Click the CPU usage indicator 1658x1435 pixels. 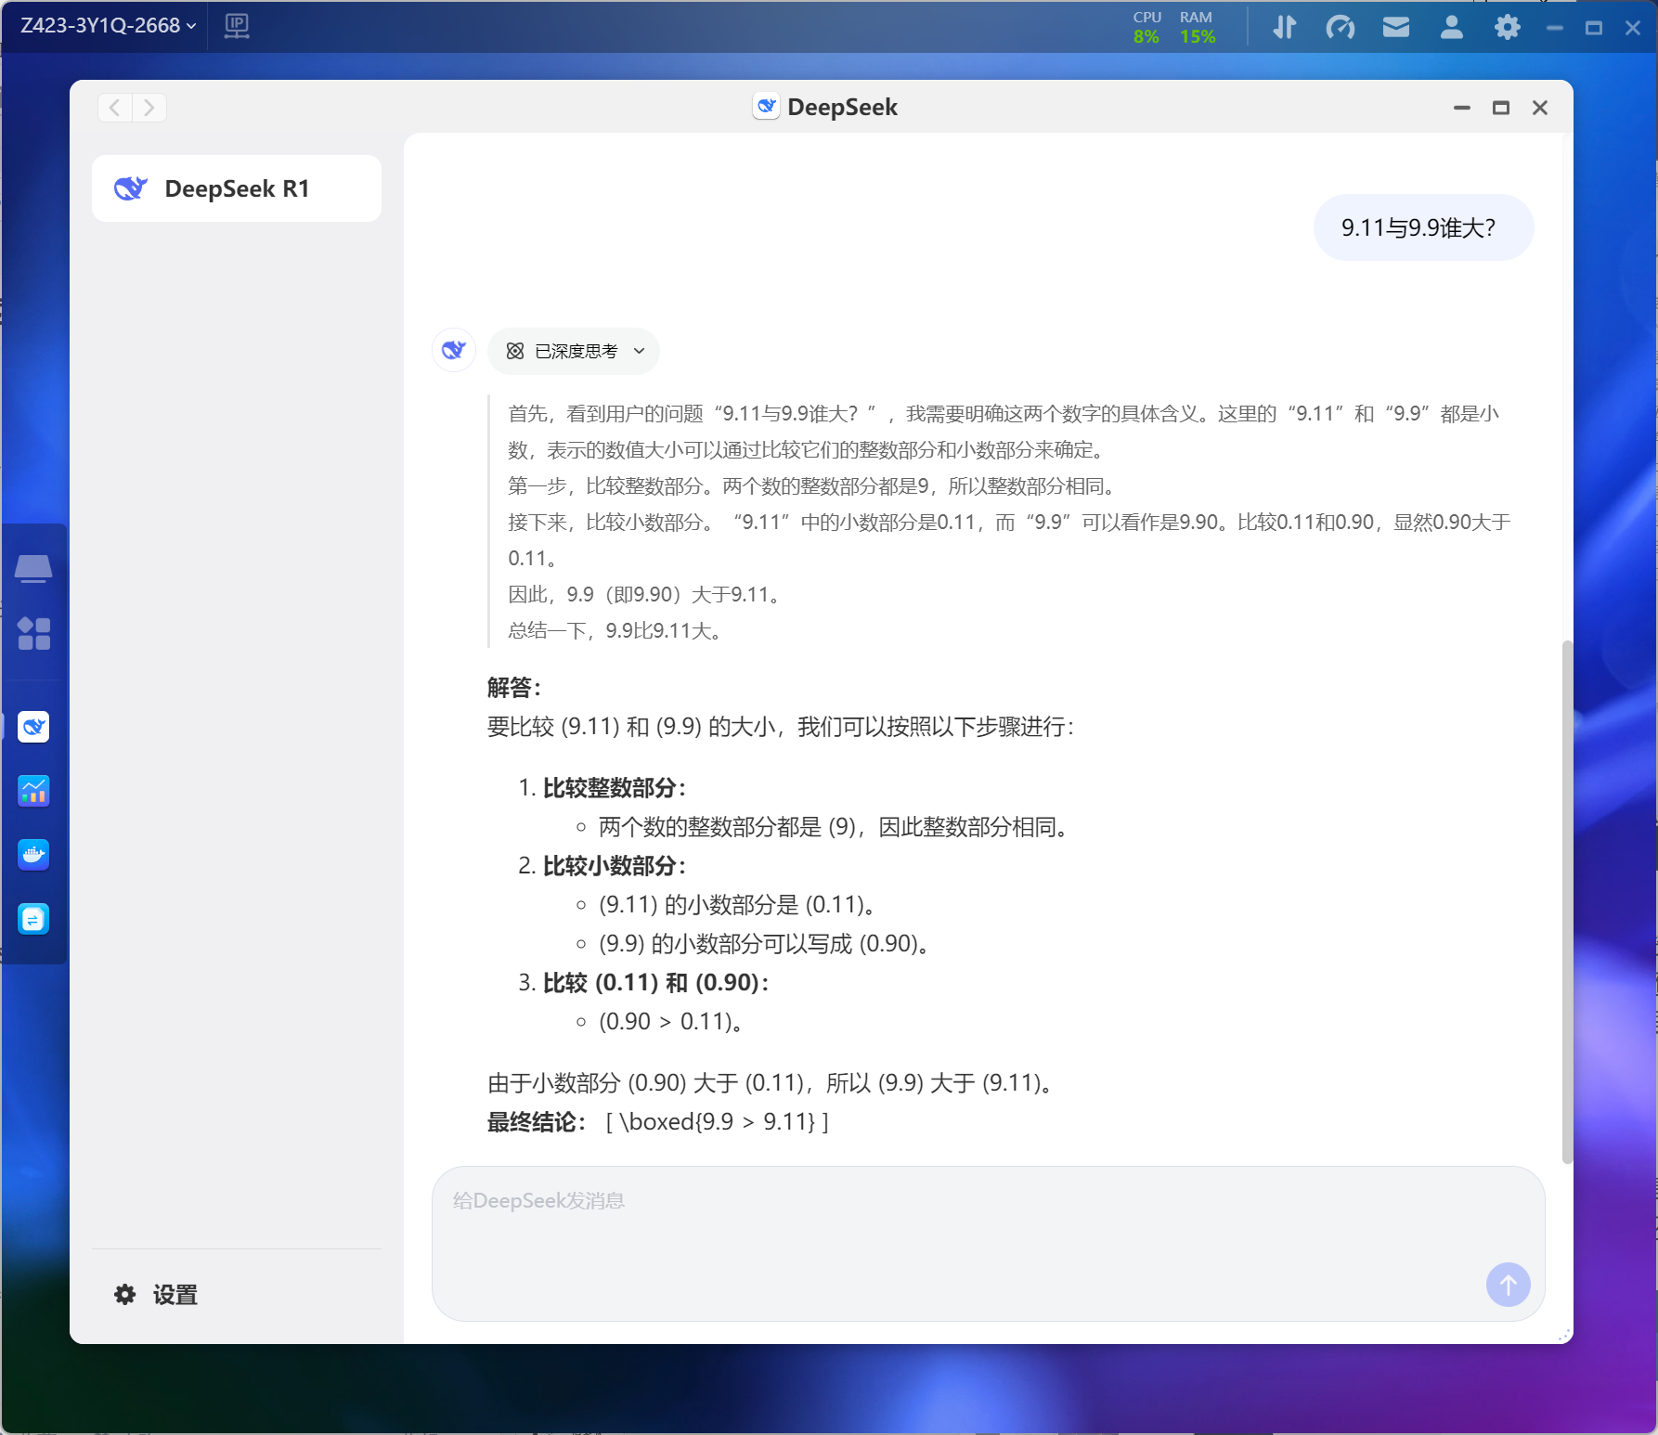tap(1147, 27)
